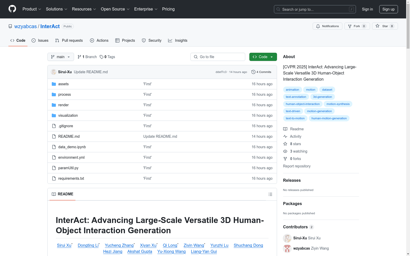This screenshot has width=410, height=256.
Task: Click the Sirui-Xu contributor avatar
Action: point(287,238)
